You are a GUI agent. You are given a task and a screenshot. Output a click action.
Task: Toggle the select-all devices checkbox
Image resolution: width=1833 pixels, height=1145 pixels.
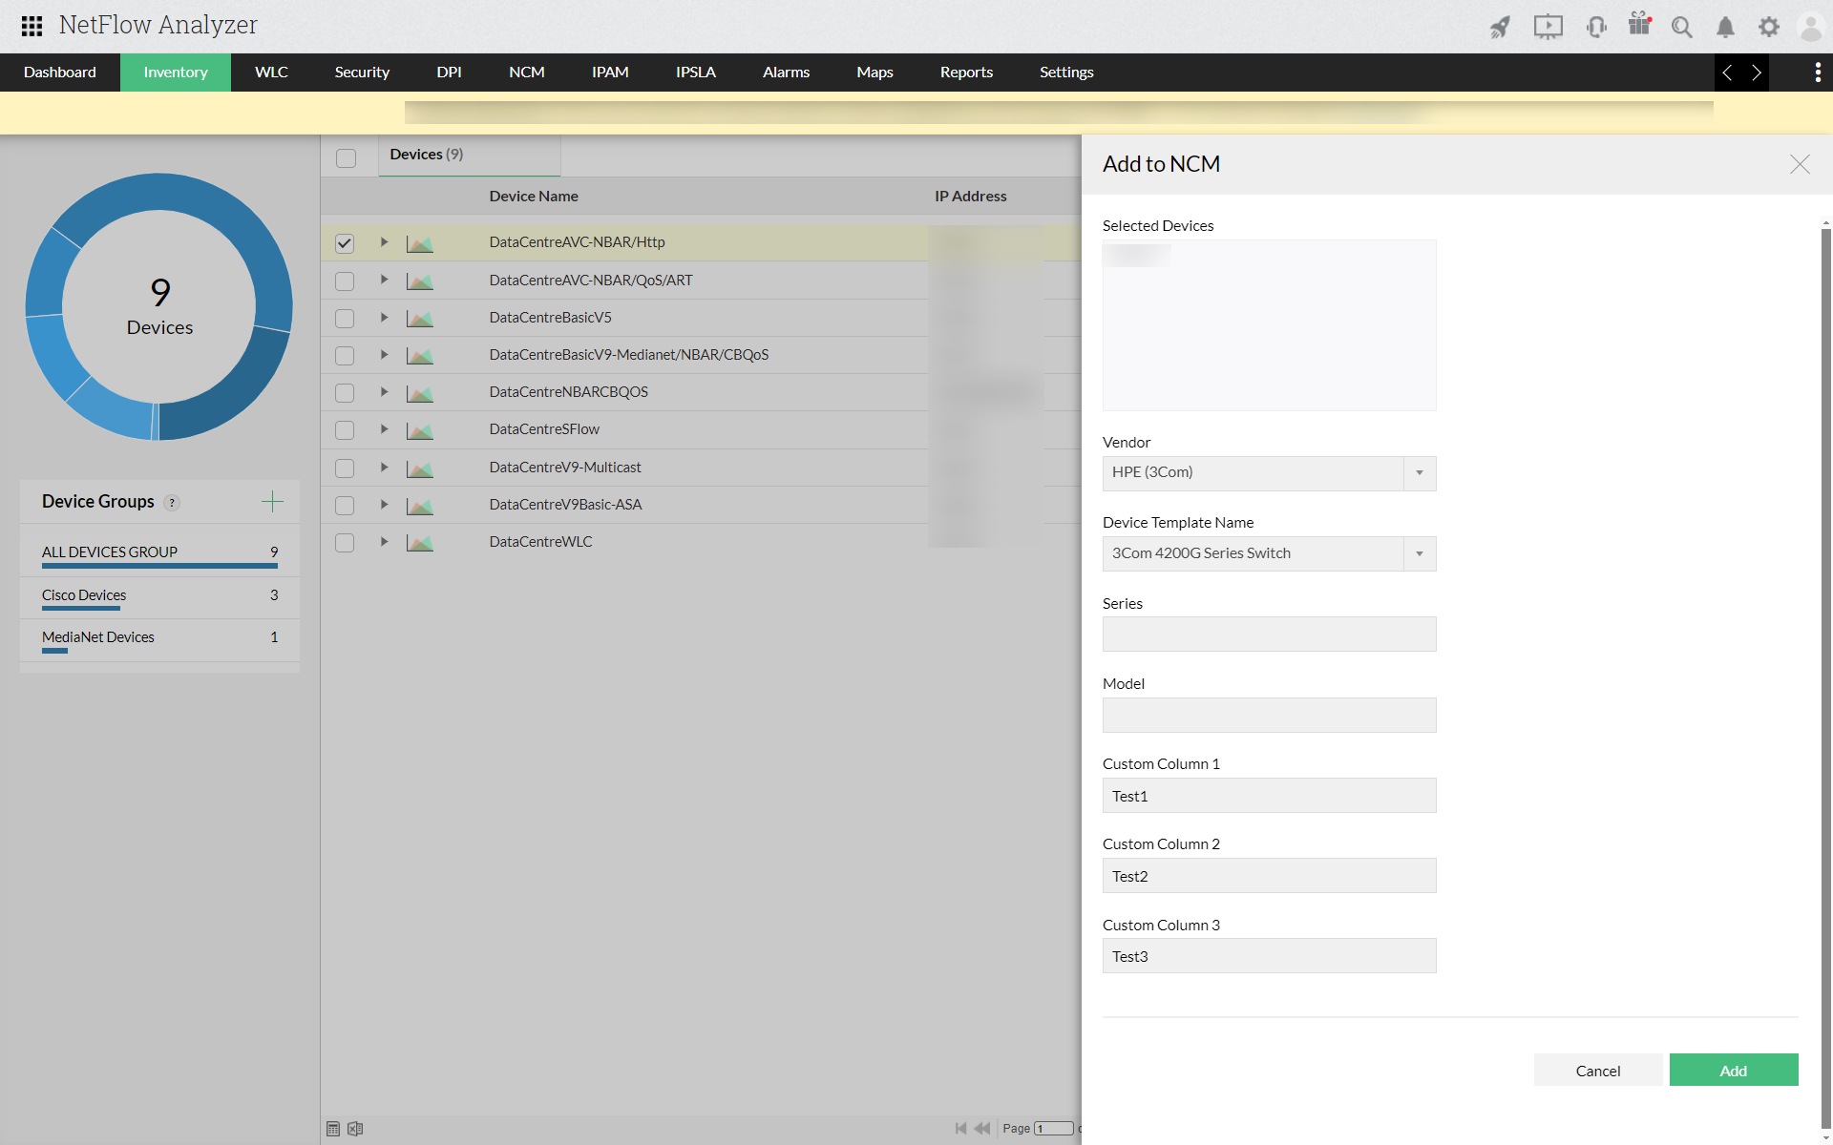point(346,157)
